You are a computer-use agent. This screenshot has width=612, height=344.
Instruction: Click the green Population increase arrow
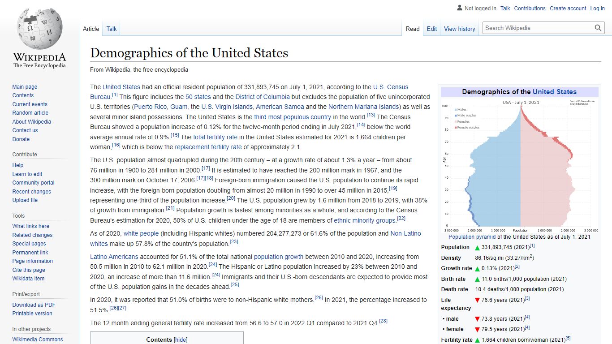coord(478,248)
